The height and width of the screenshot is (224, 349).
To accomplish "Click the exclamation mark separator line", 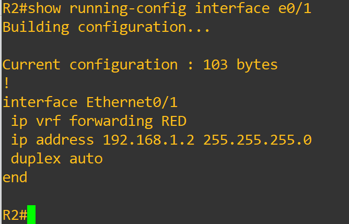I will click(x=6, y=84).
